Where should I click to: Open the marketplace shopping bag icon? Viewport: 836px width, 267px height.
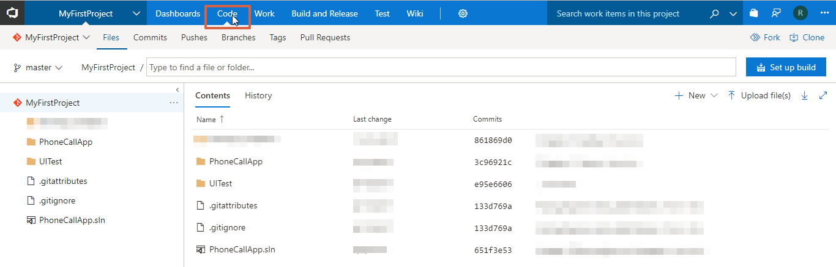pyautogui.click(x=754, y=13)
